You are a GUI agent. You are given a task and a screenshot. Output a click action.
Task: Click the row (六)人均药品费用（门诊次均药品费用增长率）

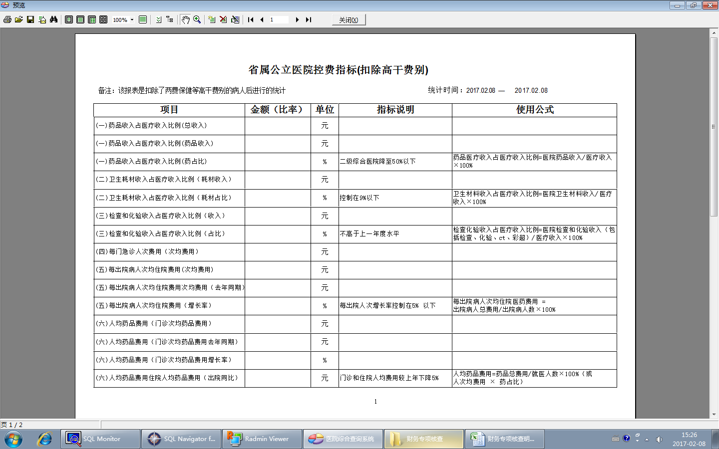pyautogui.click(x=355, y=360)
